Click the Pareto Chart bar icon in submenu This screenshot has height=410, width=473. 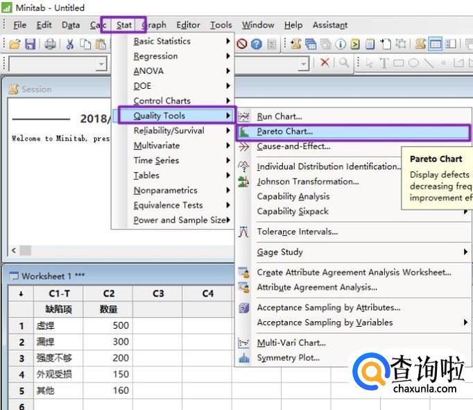[x=243, y=132]
